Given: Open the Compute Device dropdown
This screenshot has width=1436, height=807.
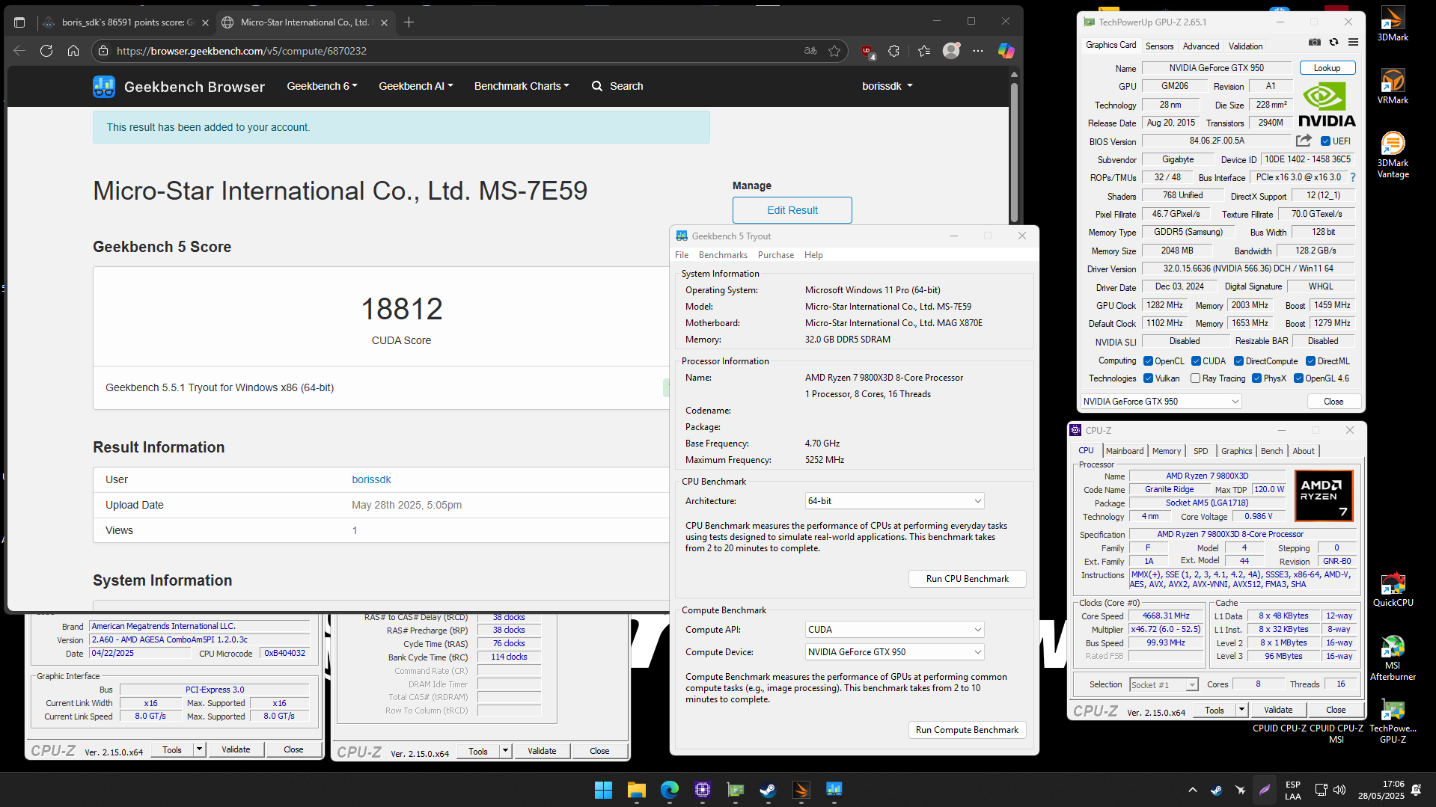Looking at the screenshot, I should click(894, 652).
